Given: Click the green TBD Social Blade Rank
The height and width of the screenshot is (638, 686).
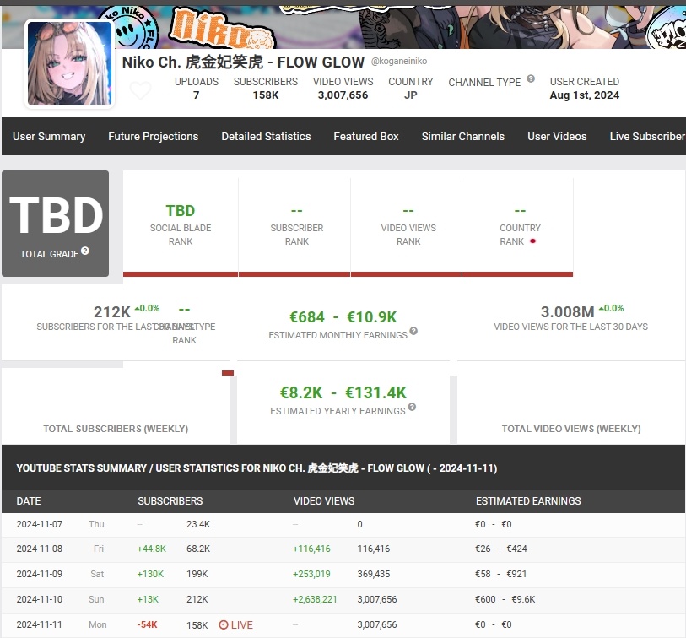Looking at the screenshot, I should click(x=181, y=211).
